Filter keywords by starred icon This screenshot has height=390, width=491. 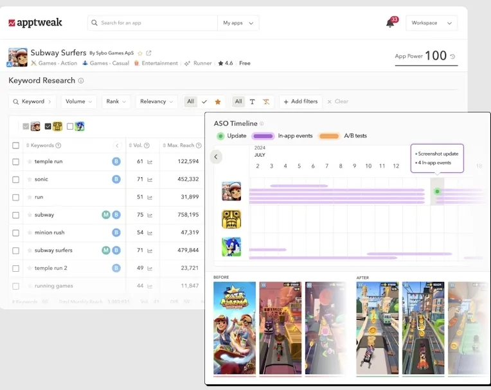coord(218,102)
